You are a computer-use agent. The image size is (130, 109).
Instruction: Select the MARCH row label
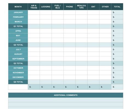18,22
